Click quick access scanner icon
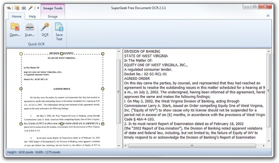279x163 pixels. 24,8
